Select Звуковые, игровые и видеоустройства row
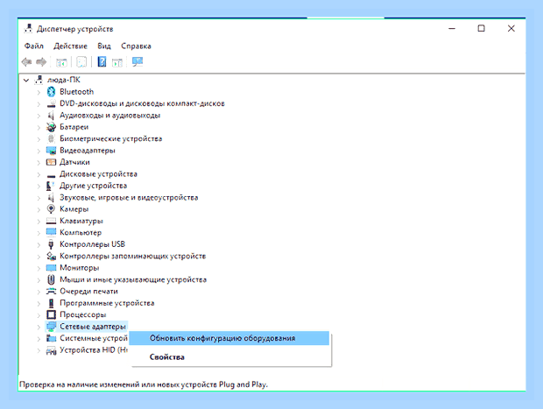The height and width of the screenshot is (409, 543). click(x=129, y=198)
